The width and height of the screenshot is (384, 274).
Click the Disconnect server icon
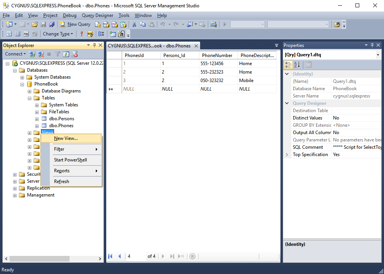(x=41, y=54)
